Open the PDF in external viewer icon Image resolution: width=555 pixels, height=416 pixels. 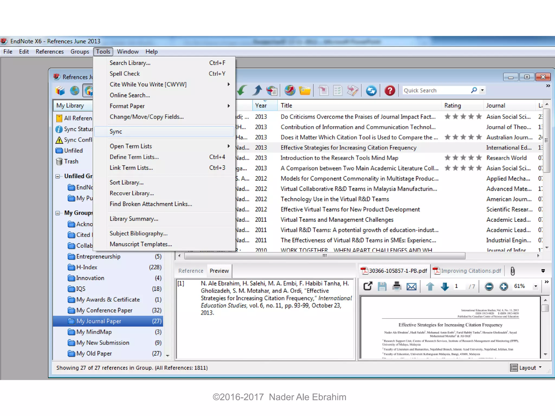coord(368,286)
